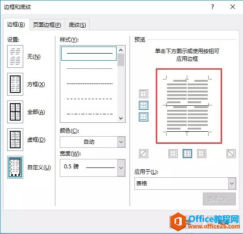Click the help question mark button
Viewport: 243px width, 234px height.
tap(213, 7)
